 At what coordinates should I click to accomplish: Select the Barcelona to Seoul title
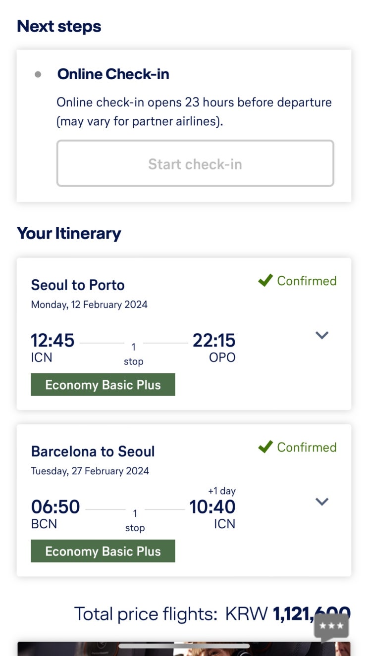(93, 452)
